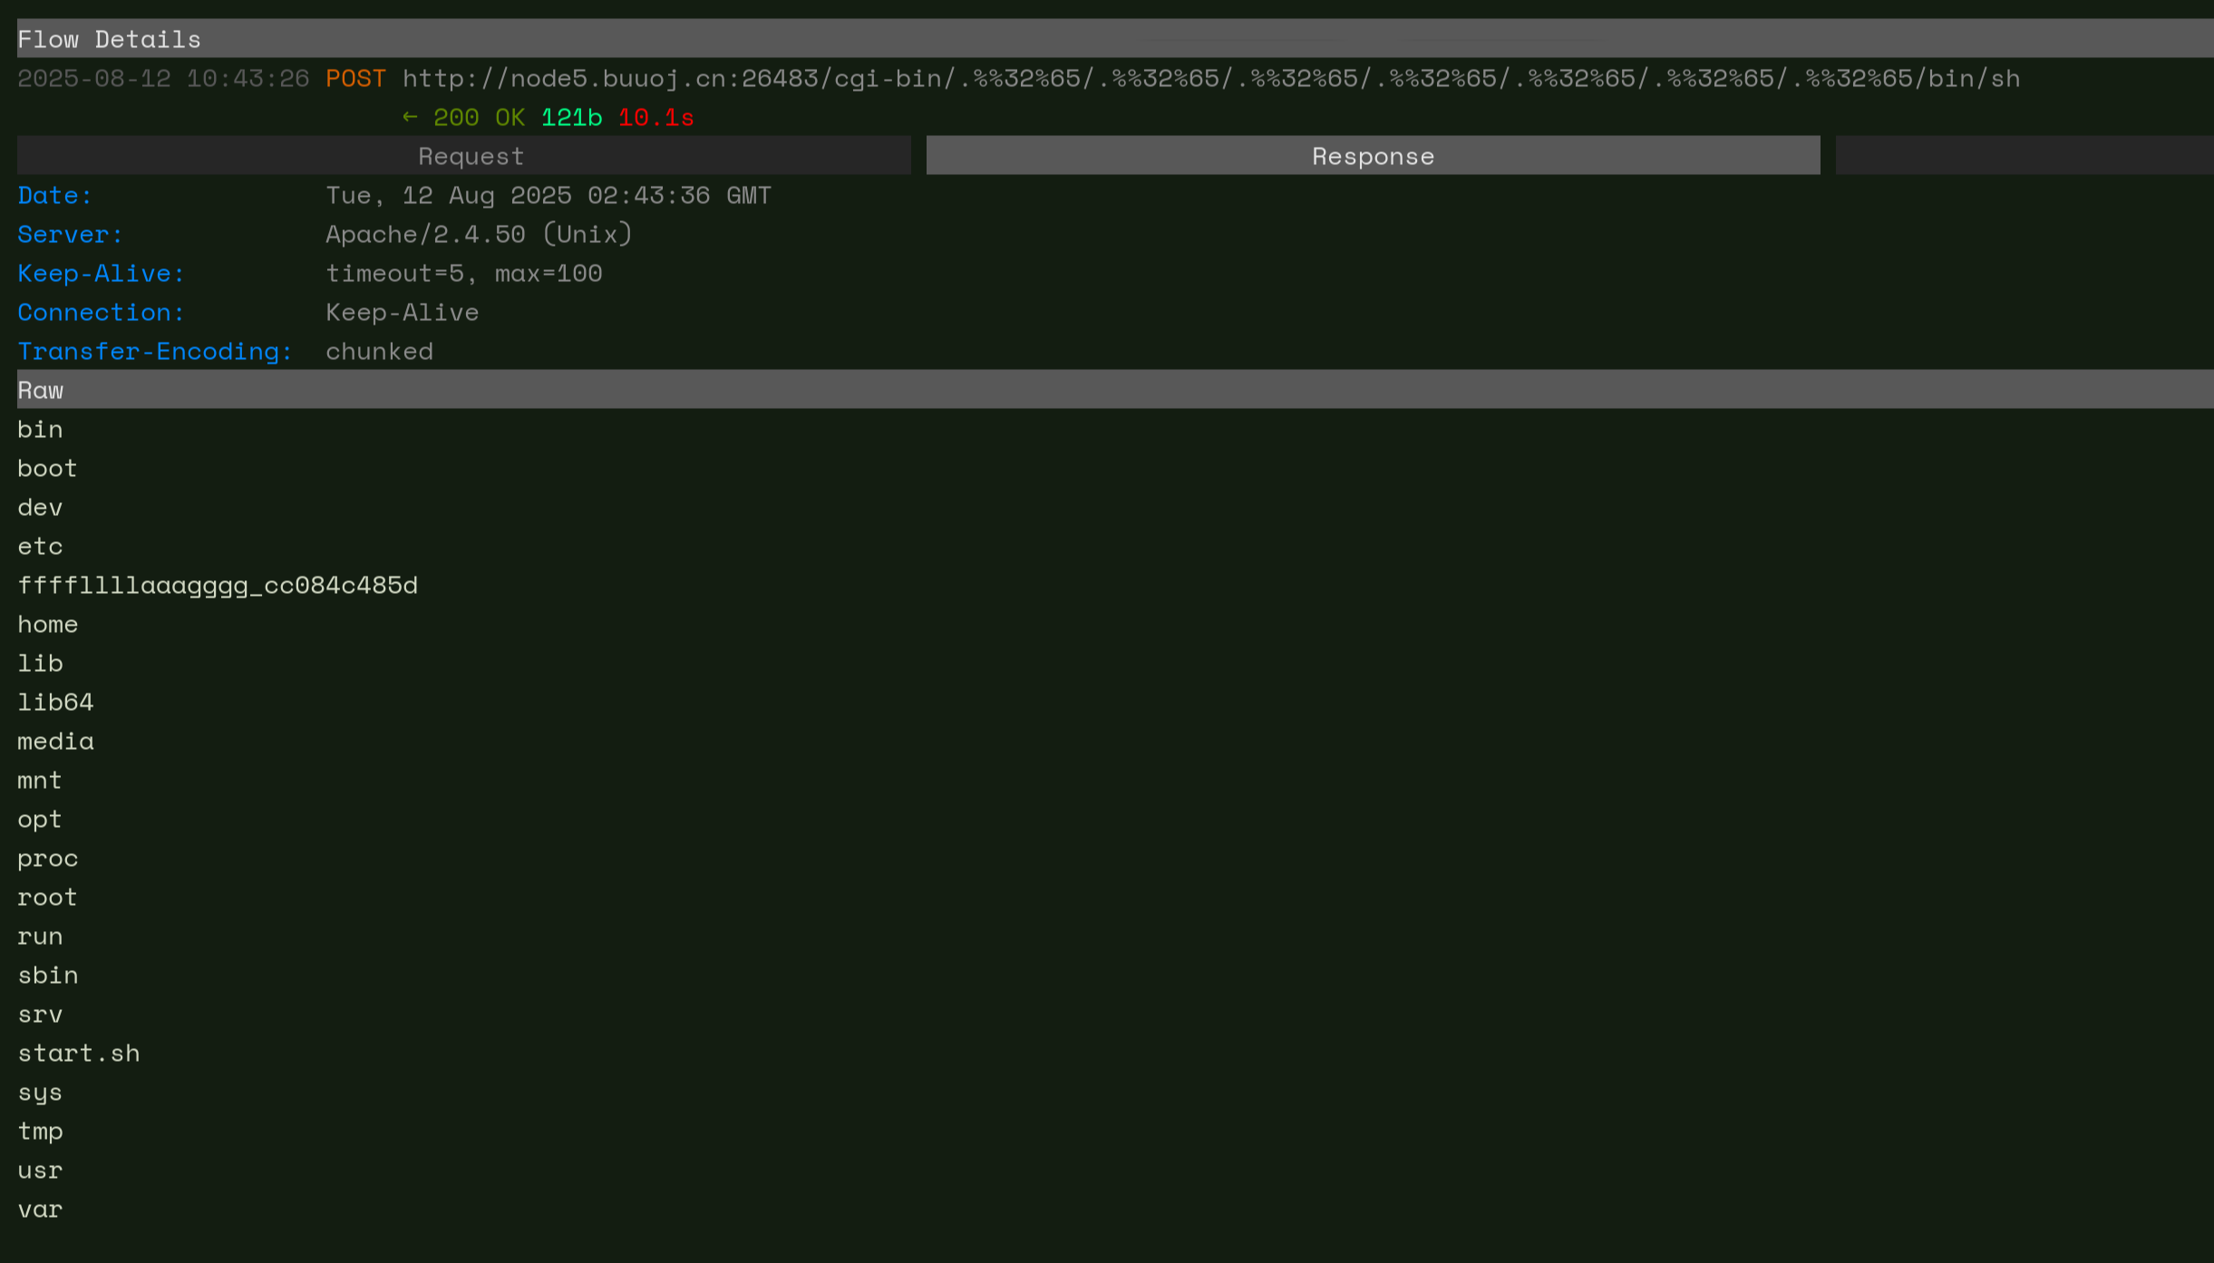The image size is (2214, 1263).
Task: Click the ffffllllaaagggg_cc084c485d entry
Action: [x=218, y=587]
